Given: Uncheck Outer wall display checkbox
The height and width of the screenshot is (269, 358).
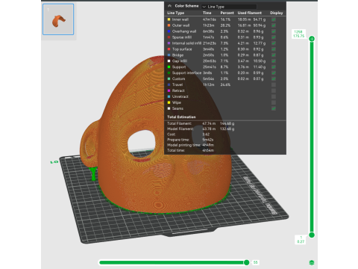Looking at the screenshot, I should pyautogui.click(x=274, y=25).
